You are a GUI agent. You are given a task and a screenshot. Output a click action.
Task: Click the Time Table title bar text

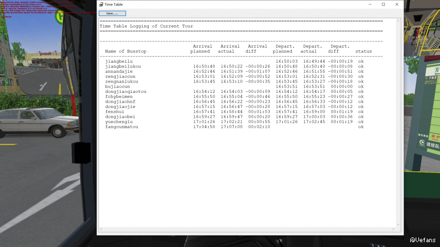114,4
